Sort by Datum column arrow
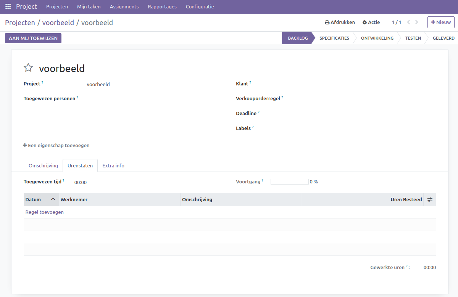458x297 pixels. [x=53, y=199]
